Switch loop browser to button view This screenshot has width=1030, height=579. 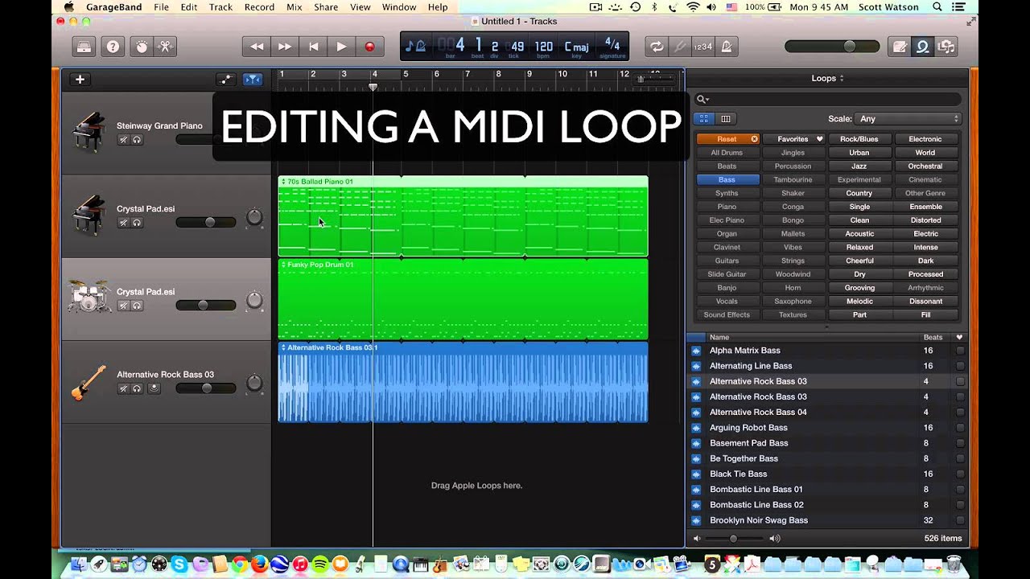(704, 118)
